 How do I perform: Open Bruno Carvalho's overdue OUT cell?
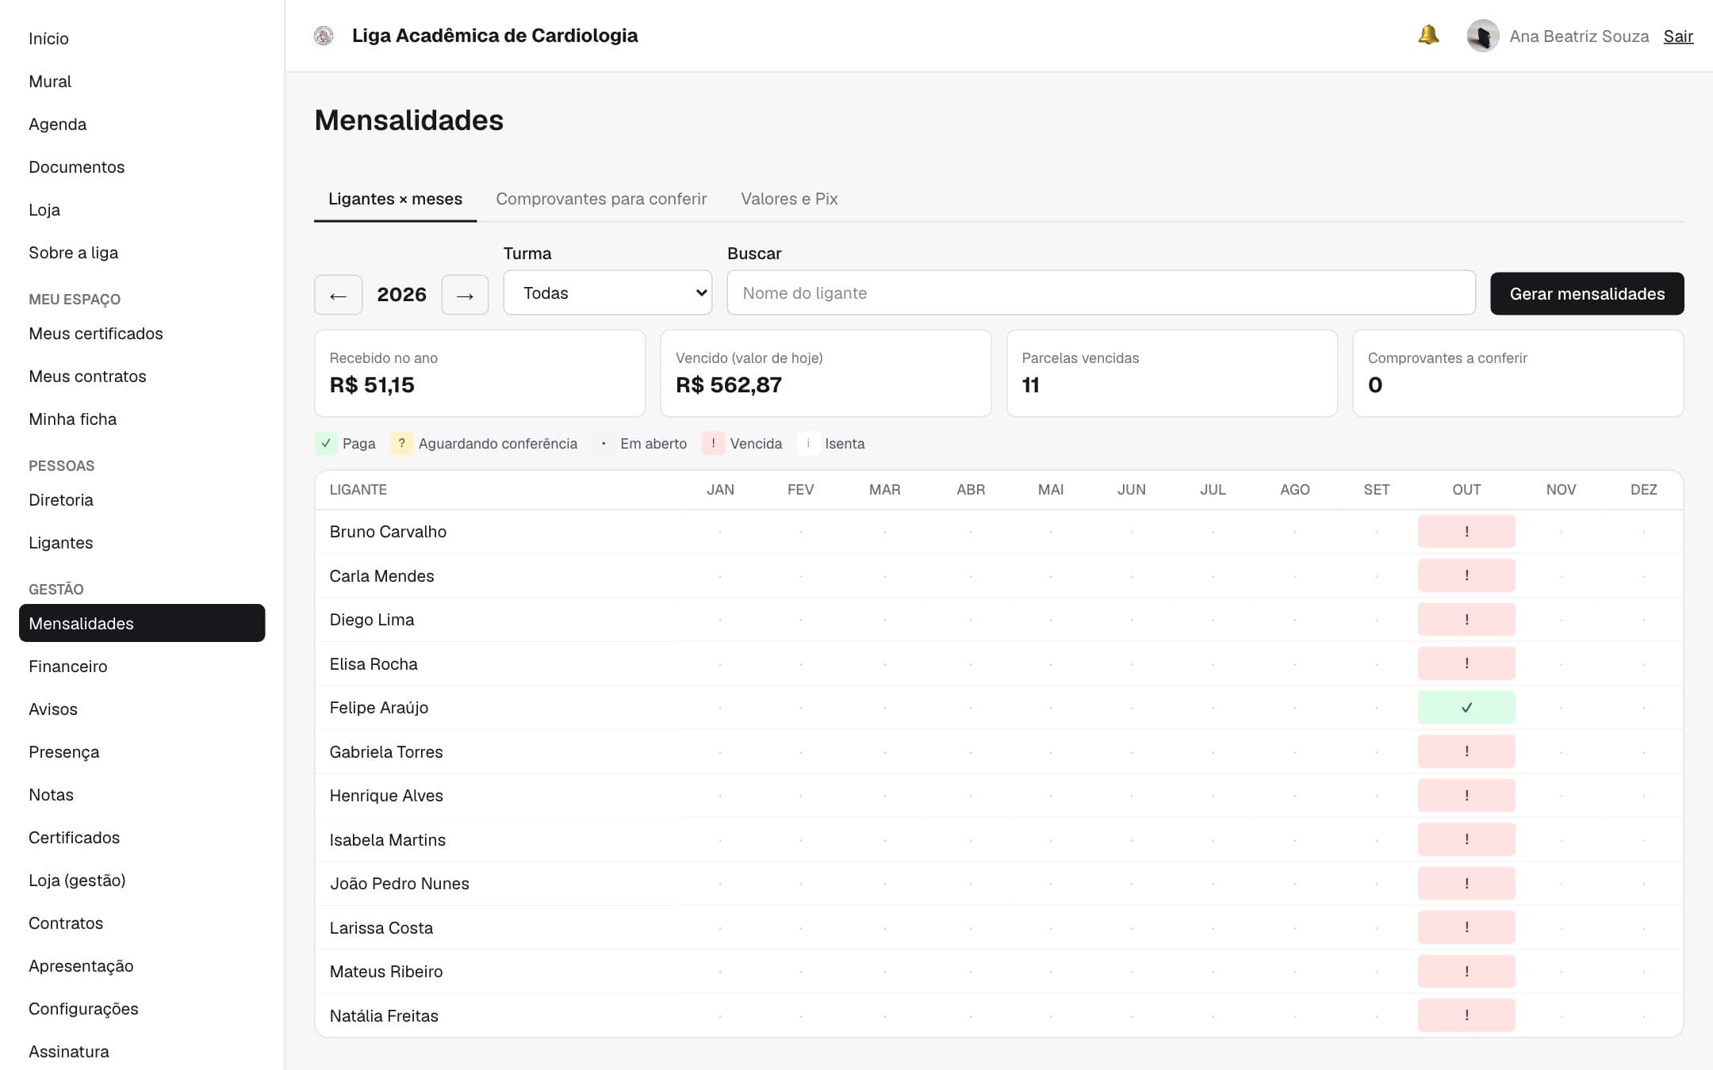[x=1466, y=532]
